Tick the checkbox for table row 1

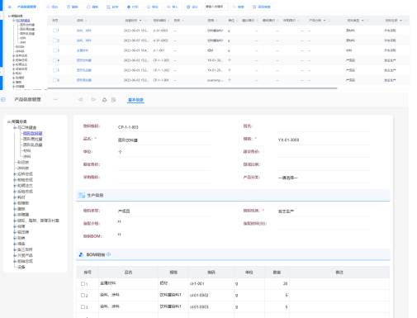tap(54, 31)
